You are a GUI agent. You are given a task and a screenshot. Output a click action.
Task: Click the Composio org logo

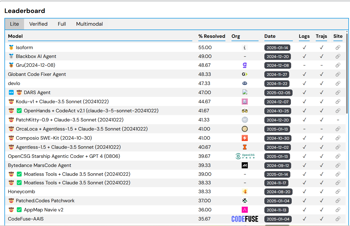tap(245, 138)
